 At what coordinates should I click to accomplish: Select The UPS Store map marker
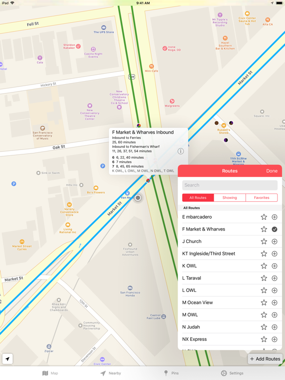tap(104, 27)
